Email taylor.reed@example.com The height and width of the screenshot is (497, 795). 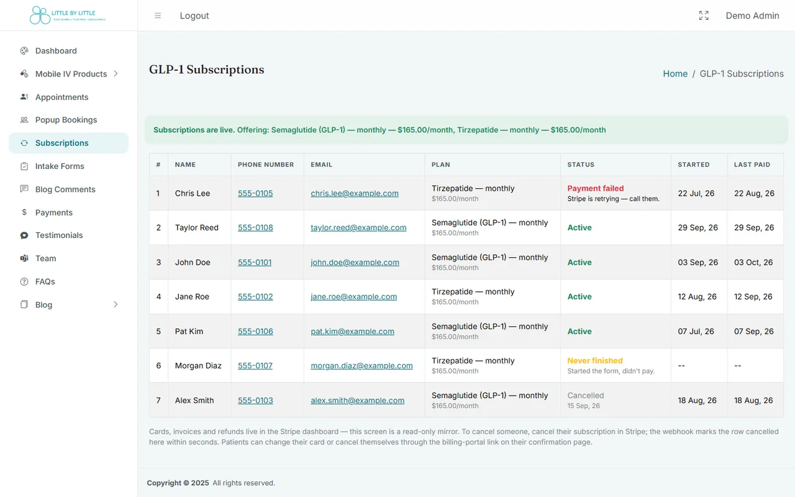click(358, 227)
